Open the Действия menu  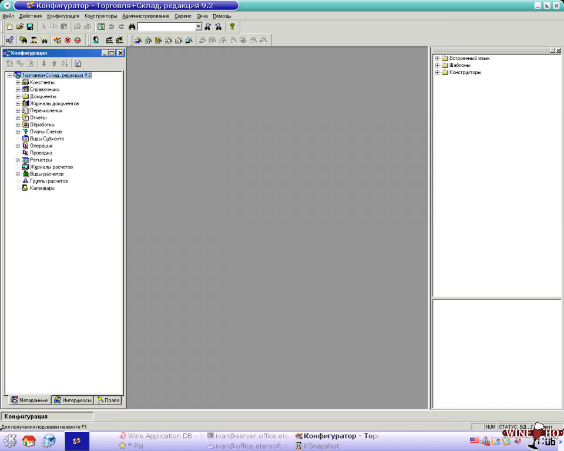coord(30,16)
